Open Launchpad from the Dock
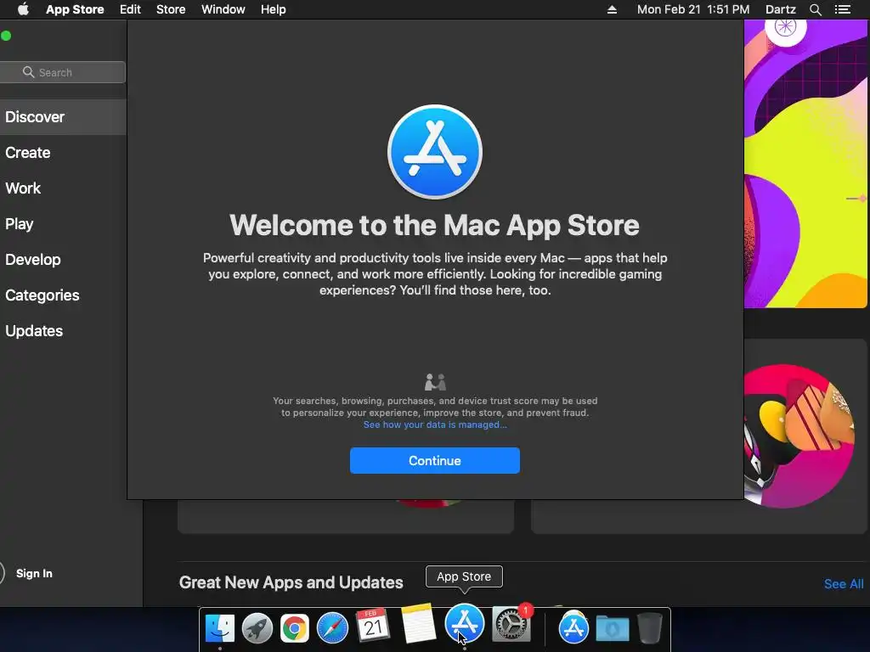This screenshot has width=870, height=652. coord(257,627)
